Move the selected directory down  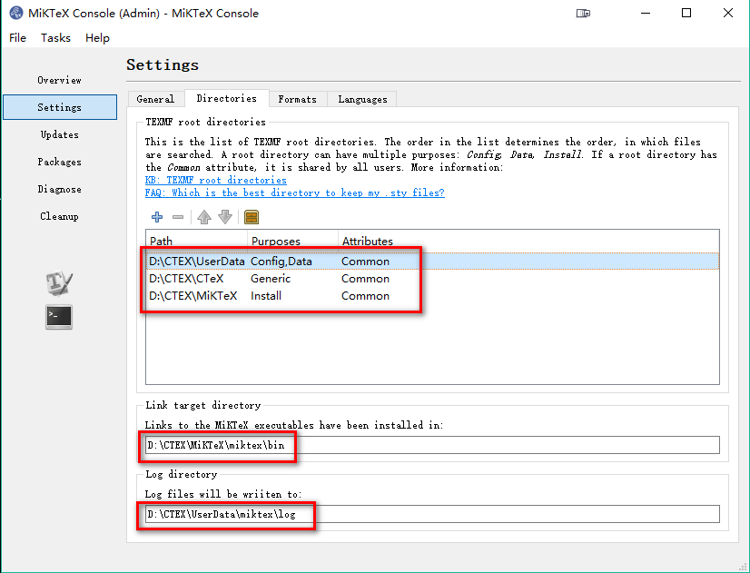[225, 217]
